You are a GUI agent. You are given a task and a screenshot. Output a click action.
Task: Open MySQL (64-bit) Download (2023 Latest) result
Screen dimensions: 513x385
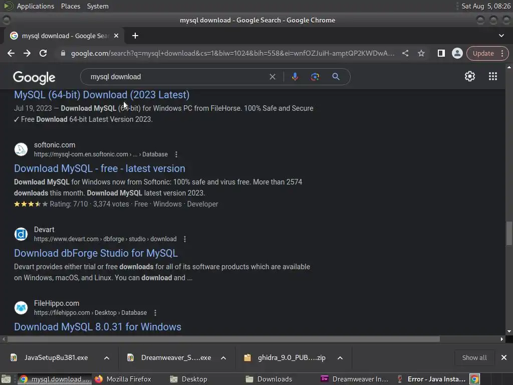coord(102,95)
